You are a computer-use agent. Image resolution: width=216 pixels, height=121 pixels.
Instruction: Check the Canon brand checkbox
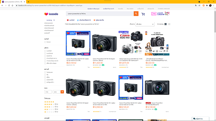[x=45, y=42]
